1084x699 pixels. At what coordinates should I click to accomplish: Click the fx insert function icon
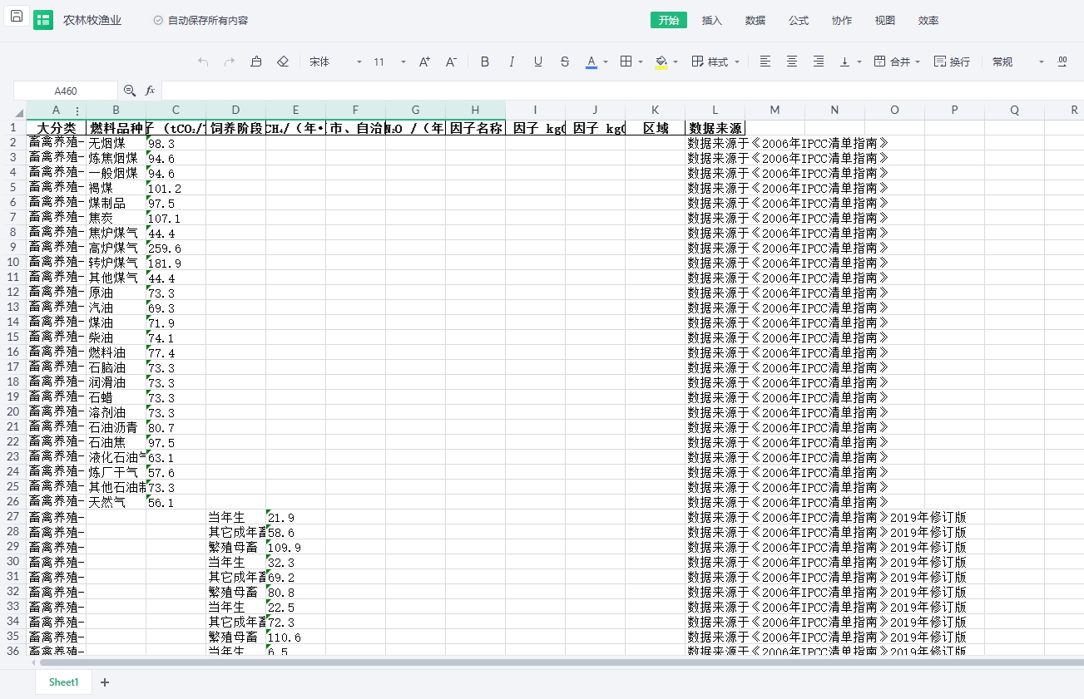[x=151, y=90]
